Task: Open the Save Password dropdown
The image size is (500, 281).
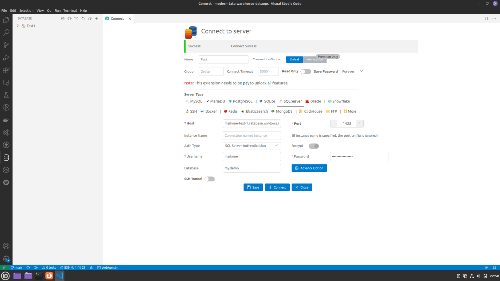Action: tap(353, 71)
